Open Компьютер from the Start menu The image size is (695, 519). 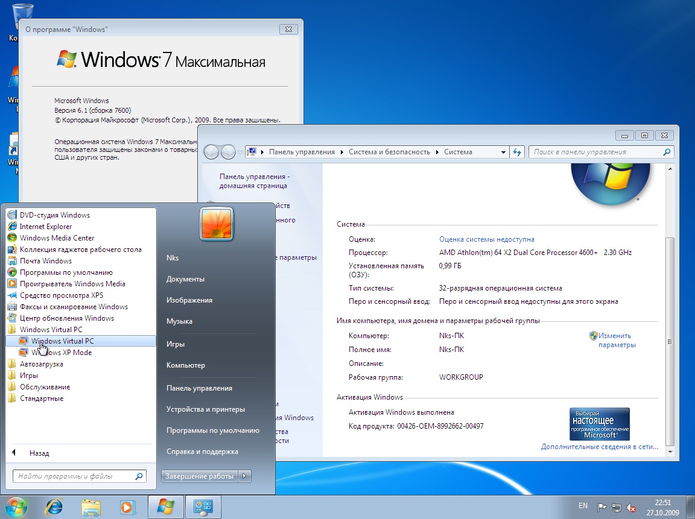pos(186,365)
